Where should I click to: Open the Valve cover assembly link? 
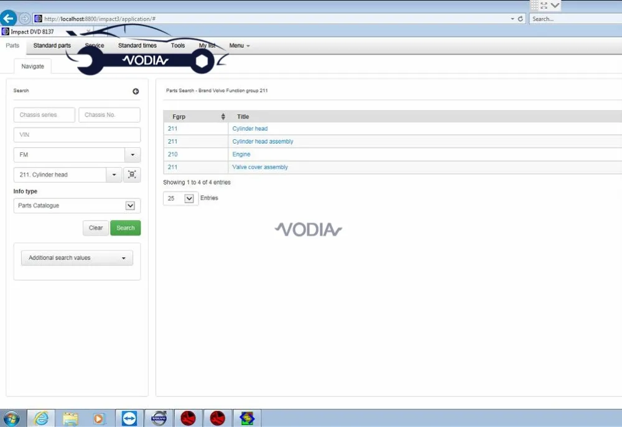260,167
